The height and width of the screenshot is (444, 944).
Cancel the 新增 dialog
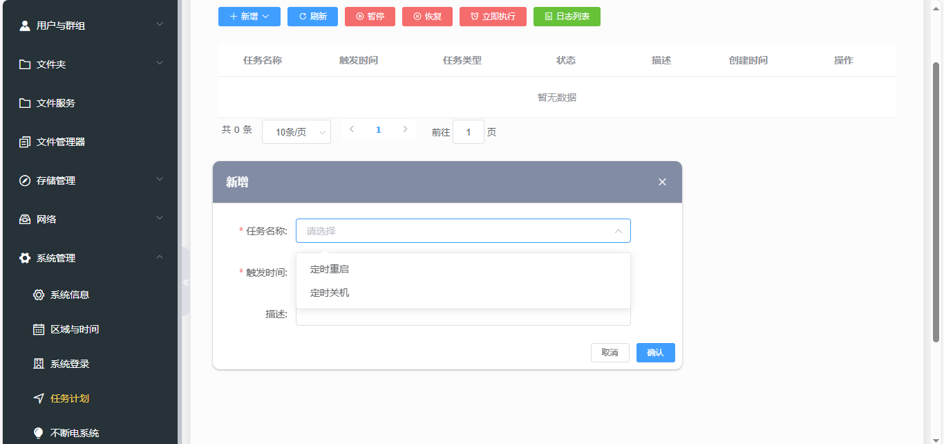(610, 352)
